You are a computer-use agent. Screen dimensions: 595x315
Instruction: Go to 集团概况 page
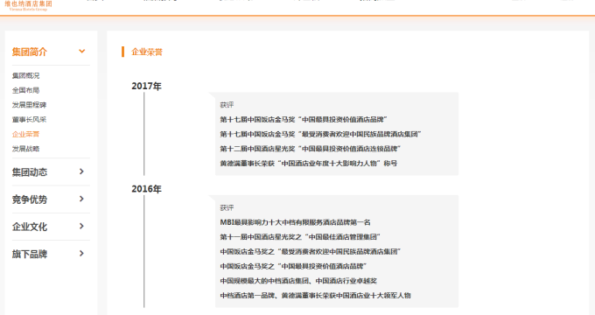[25, 75]
